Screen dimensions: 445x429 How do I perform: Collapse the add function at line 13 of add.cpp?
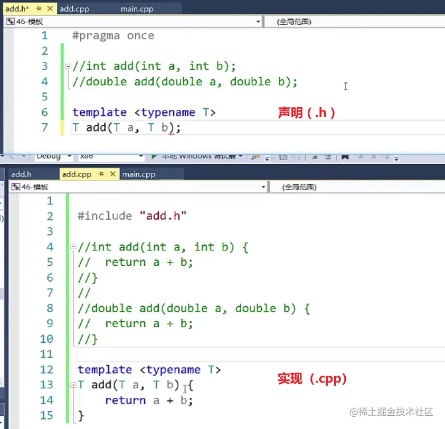[73, 385]
